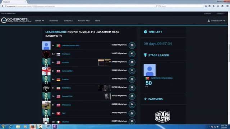This screenshot has height=129, width=230.
Task: Click the STAGE LEADER trophy icon
Action: point(145,55)
